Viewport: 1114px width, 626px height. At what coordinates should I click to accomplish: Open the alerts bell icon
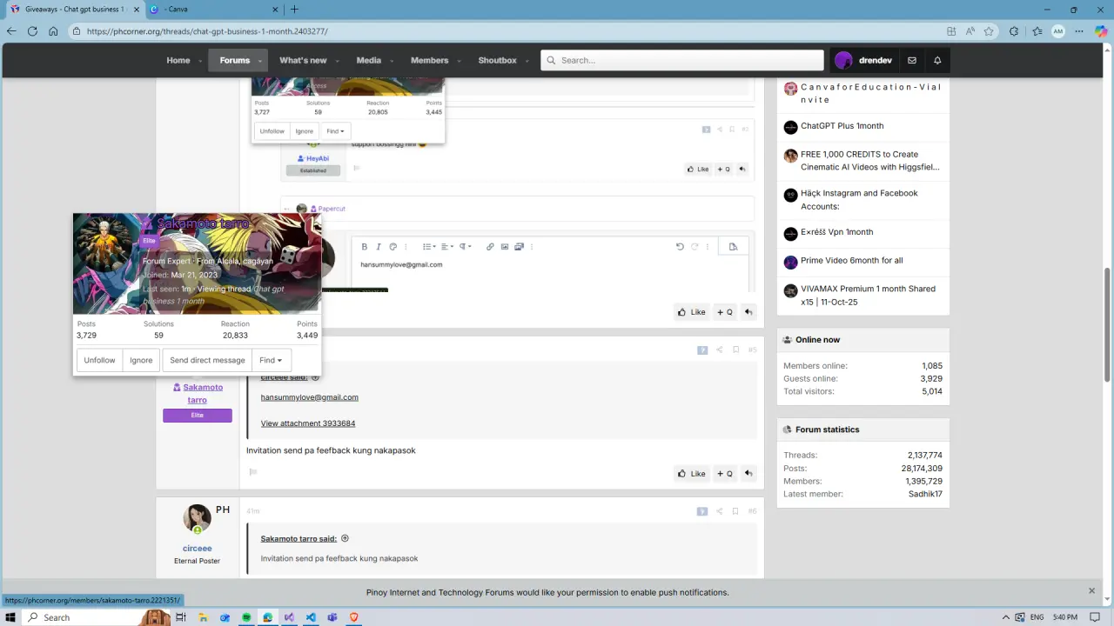(937, 60)
